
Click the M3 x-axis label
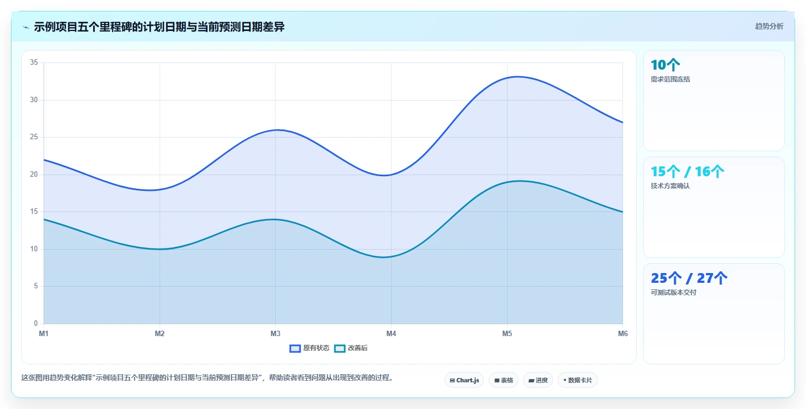(276, 333)
